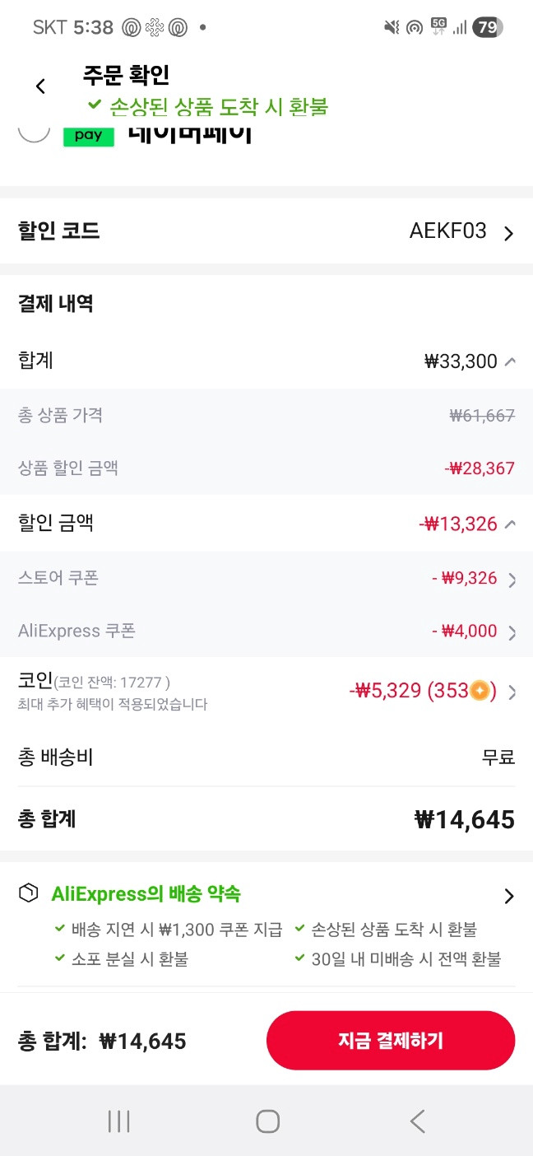533x1156 pixels.
Task: Open the 코인 balance details
Action: tap(513, 691)
